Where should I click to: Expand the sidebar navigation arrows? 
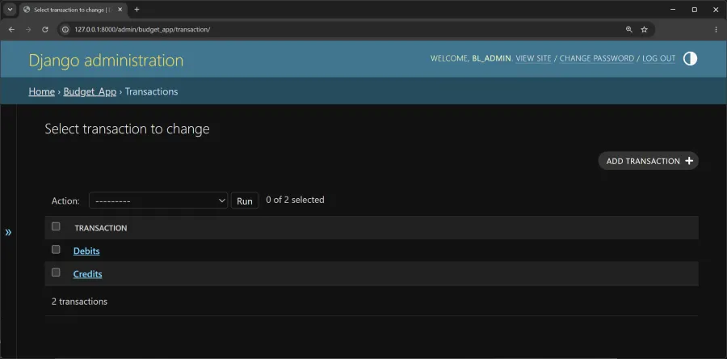[8, 232]
